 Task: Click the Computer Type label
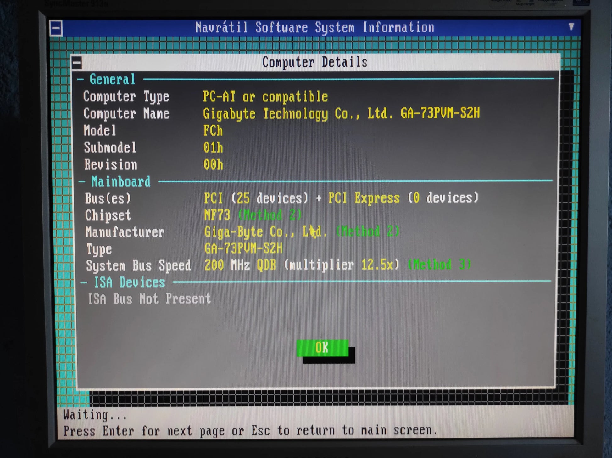coord(126,97)
